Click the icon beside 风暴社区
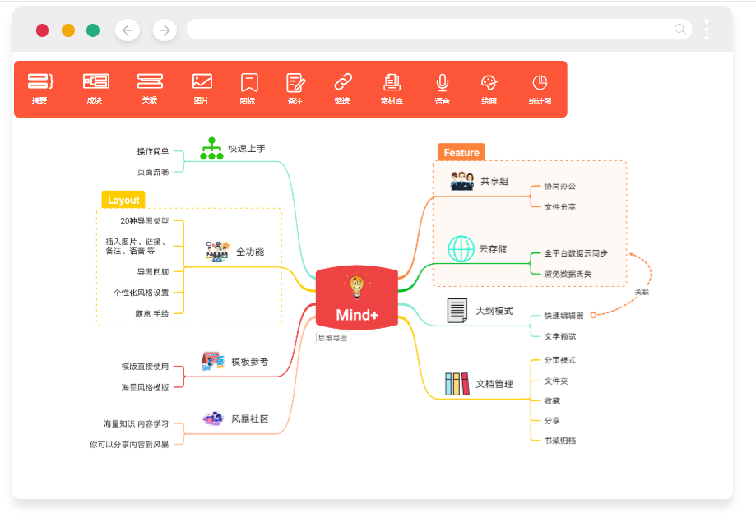Screen dimensions: 756x513 pos(212,418)
